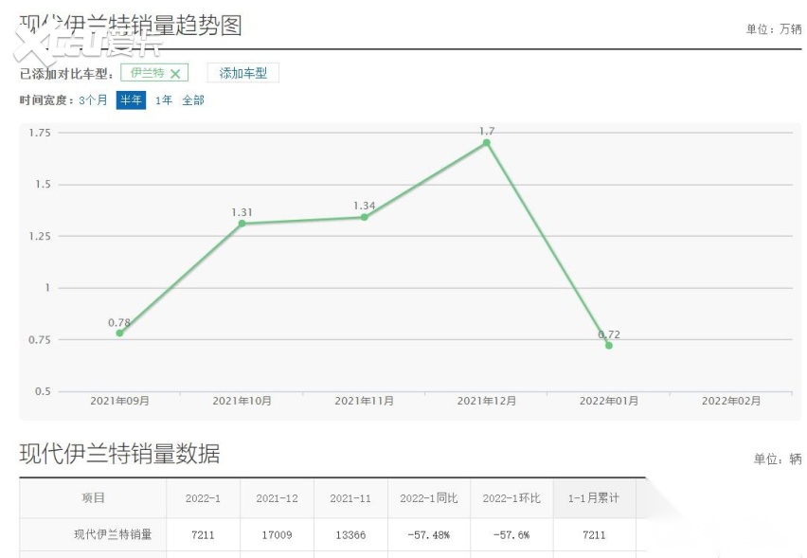807x558 pixels.
Task: Click the 17009 sales value cell
Action: click(277, 535)
